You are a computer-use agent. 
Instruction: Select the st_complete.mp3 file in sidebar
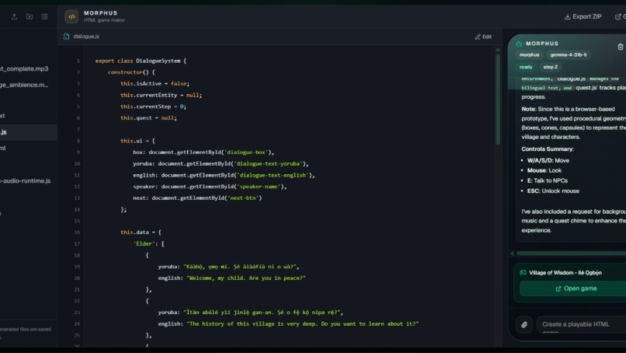tap(24, 68)
